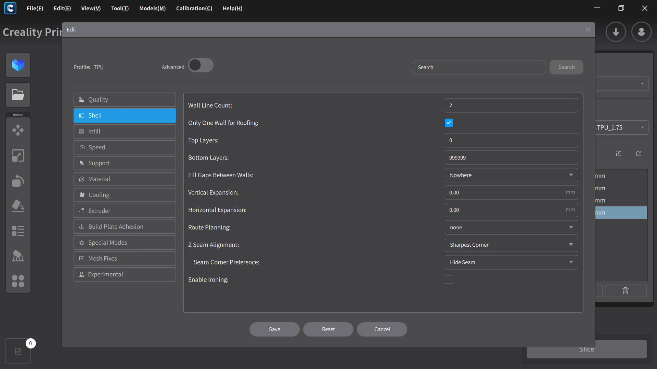This screenshot has width=657, height=369.
Task: Click the export profile icon in right panel
Action: (x=639, y=153)
